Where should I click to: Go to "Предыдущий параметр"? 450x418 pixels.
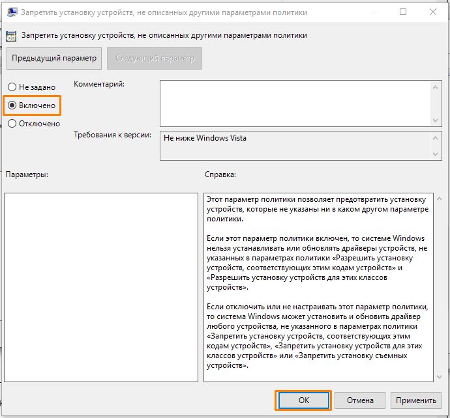55,58
